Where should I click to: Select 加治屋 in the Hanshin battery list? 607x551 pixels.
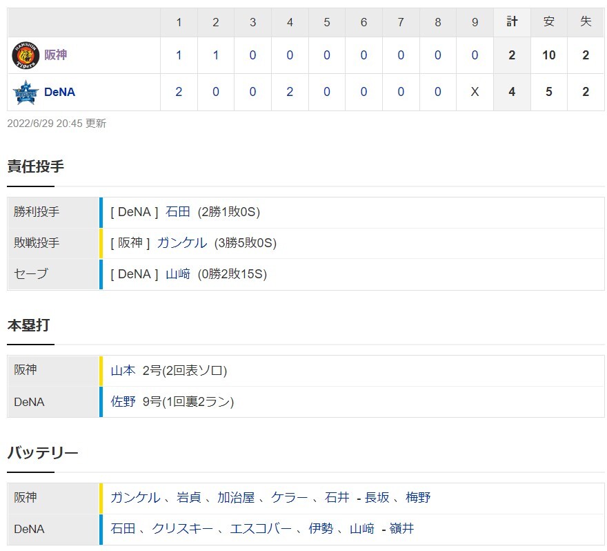(x=236, y=498)
